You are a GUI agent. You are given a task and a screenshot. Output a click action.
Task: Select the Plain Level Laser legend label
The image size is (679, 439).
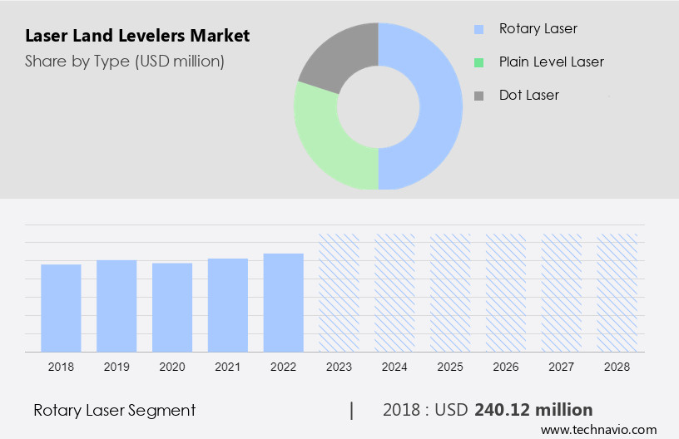click(x=551, y=62)
